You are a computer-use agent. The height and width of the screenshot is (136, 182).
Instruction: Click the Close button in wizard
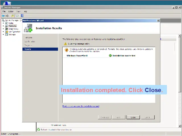click(x=133, y=117)
